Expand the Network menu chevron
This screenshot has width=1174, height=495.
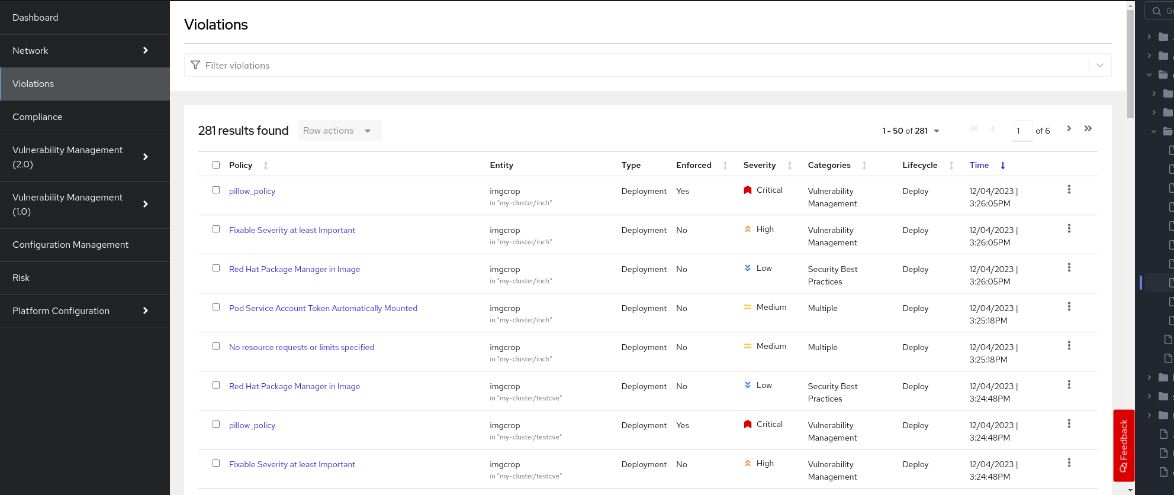(146, 50)
